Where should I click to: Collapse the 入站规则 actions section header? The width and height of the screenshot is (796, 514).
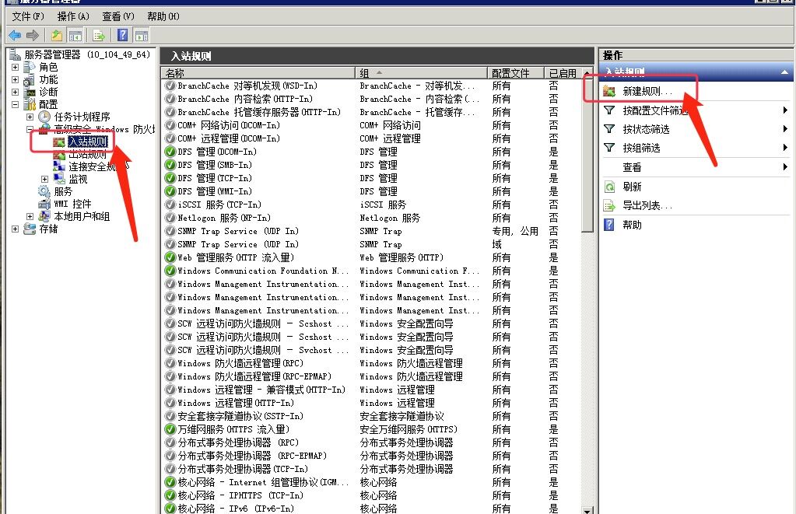[x=786, y=72]
